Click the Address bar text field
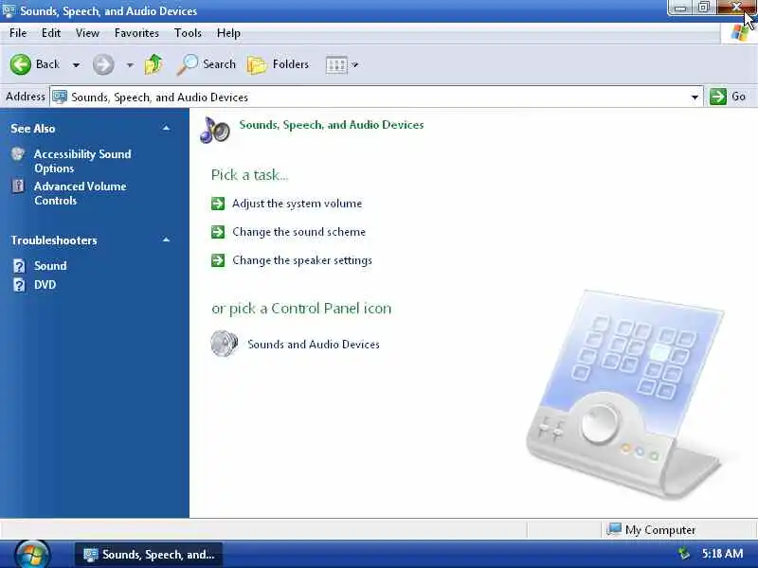 click(x=377, y=98)
